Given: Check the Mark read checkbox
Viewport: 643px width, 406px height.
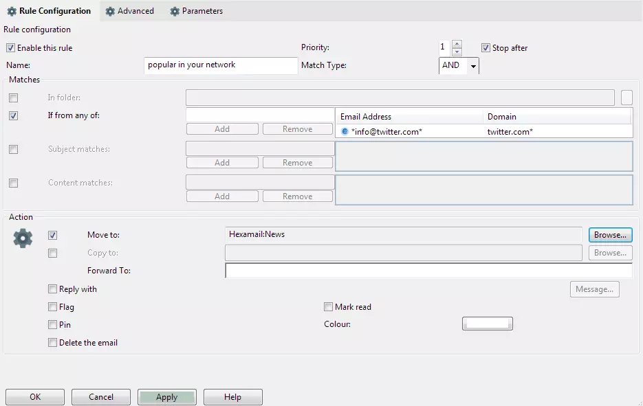Looking at the screenshot, I should coord(329,307).
